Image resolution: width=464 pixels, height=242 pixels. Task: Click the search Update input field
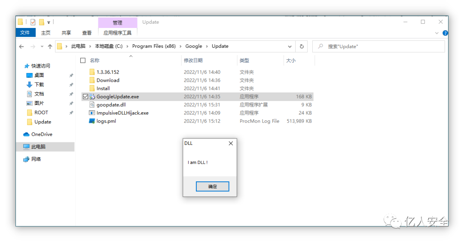point(379,46)
